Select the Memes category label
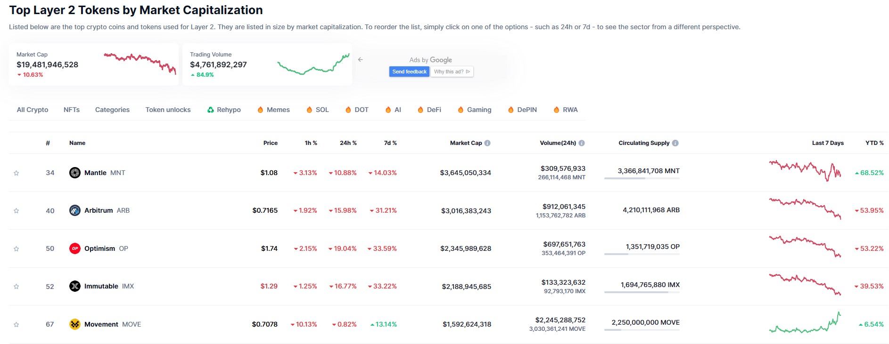 coord(278,110)
